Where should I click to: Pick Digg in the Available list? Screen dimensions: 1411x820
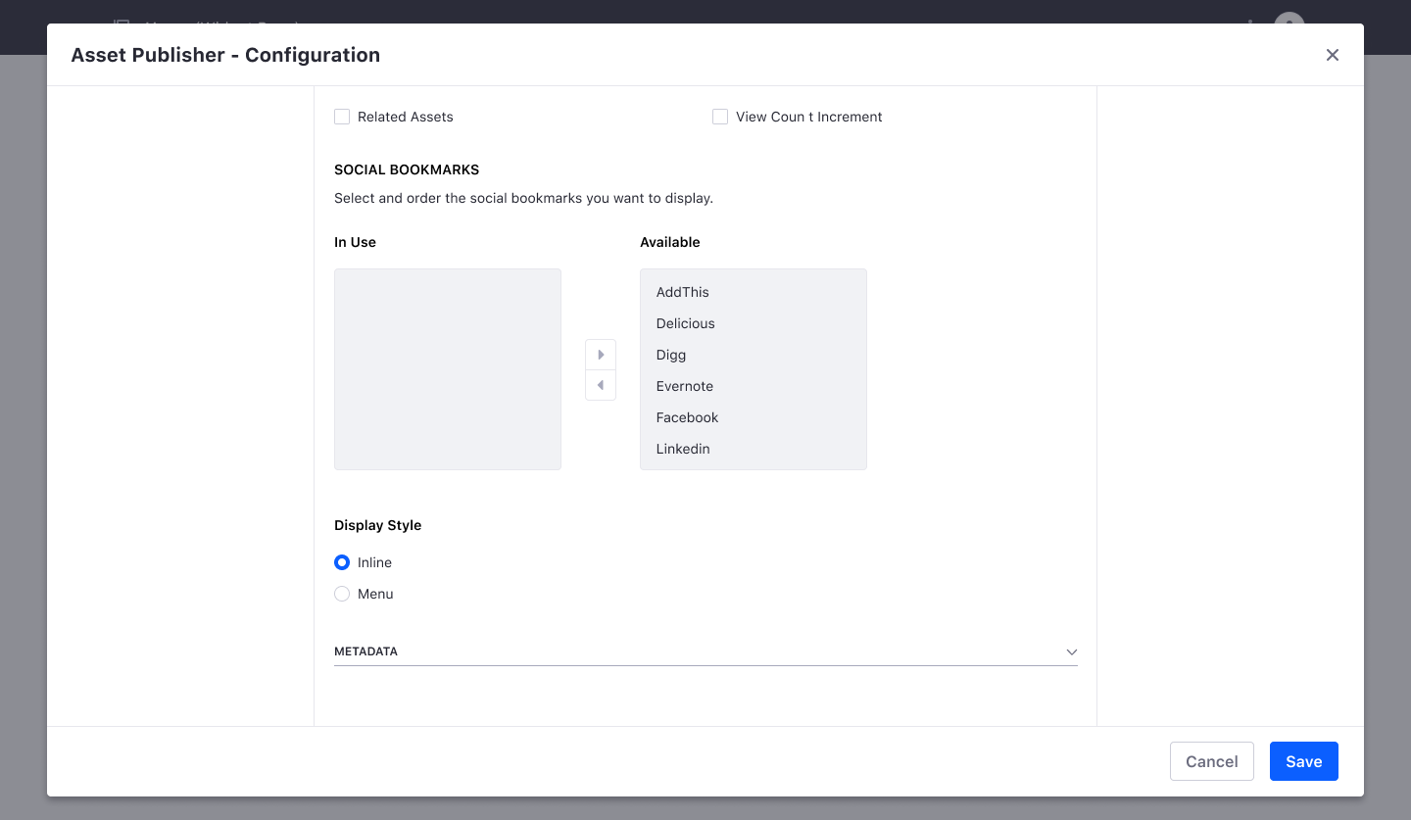(x=671, y=355)
